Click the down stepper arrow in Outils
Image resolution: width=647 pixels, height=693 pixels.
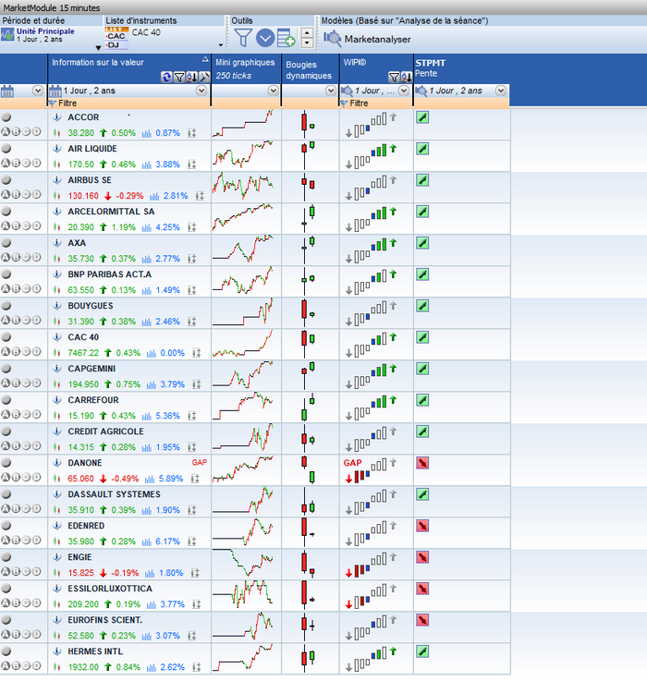(x=307, y=43)
